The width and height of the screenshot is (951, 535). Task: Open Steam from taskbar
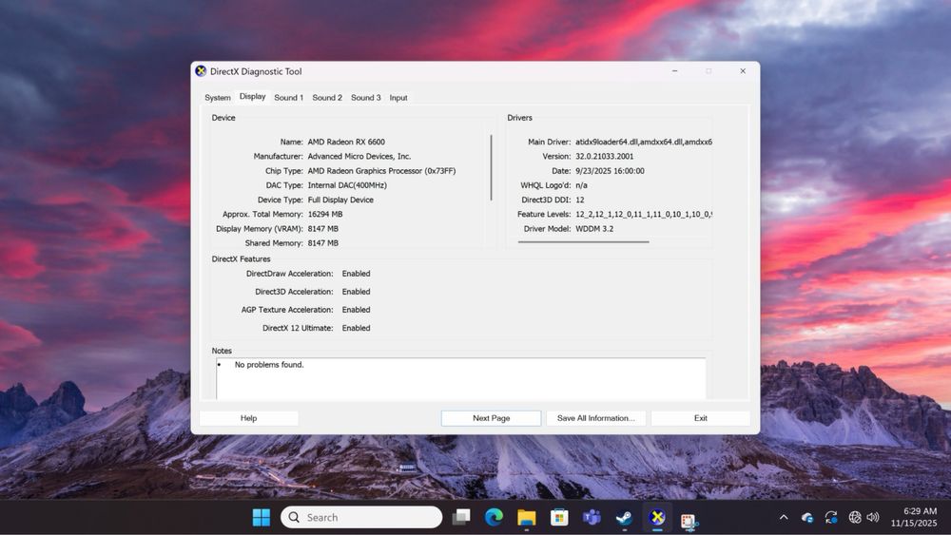click(624, 518)
